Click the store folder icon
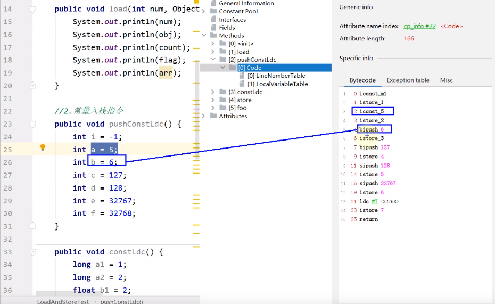Screen dimensions: 495x304 223,100
